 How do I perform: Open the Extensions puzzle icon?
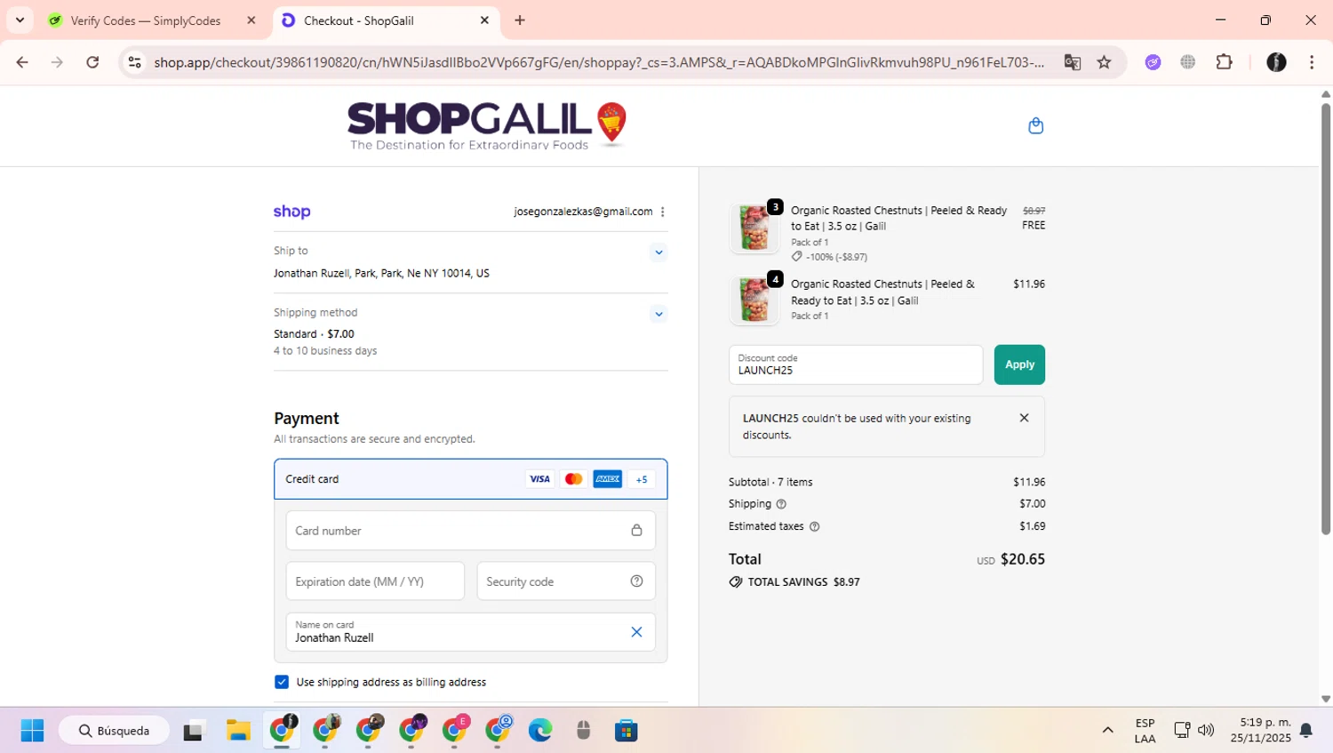pos(1224,62)
